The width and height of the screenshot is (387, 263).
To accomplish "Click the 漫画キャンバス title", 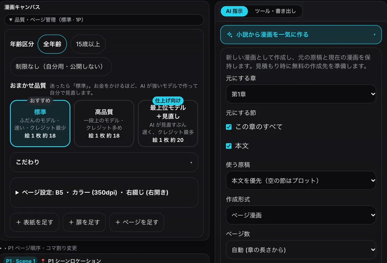I will coord(22,7).
